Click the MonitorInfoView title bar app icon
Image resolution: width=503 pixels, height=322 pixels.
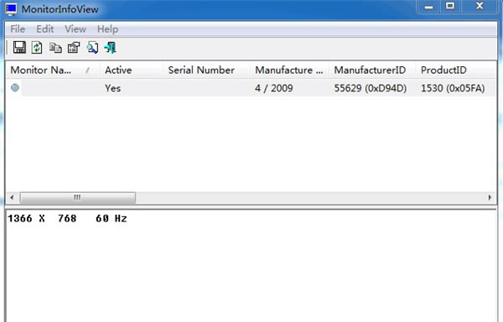(x=11, y=9)
